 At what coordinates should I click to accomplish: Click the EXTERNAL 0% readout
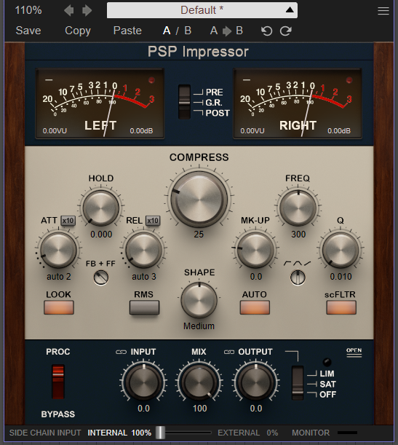(248, 433)
